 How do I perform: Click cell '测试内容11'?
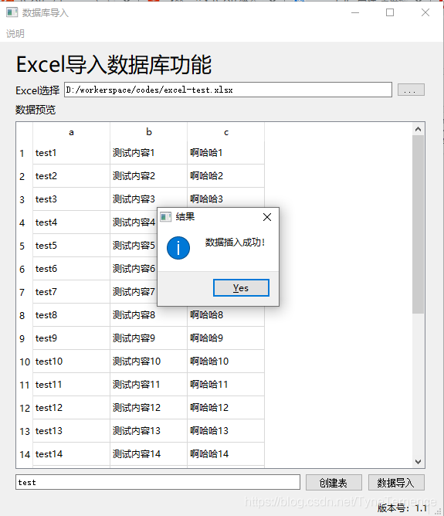(149, 385)
